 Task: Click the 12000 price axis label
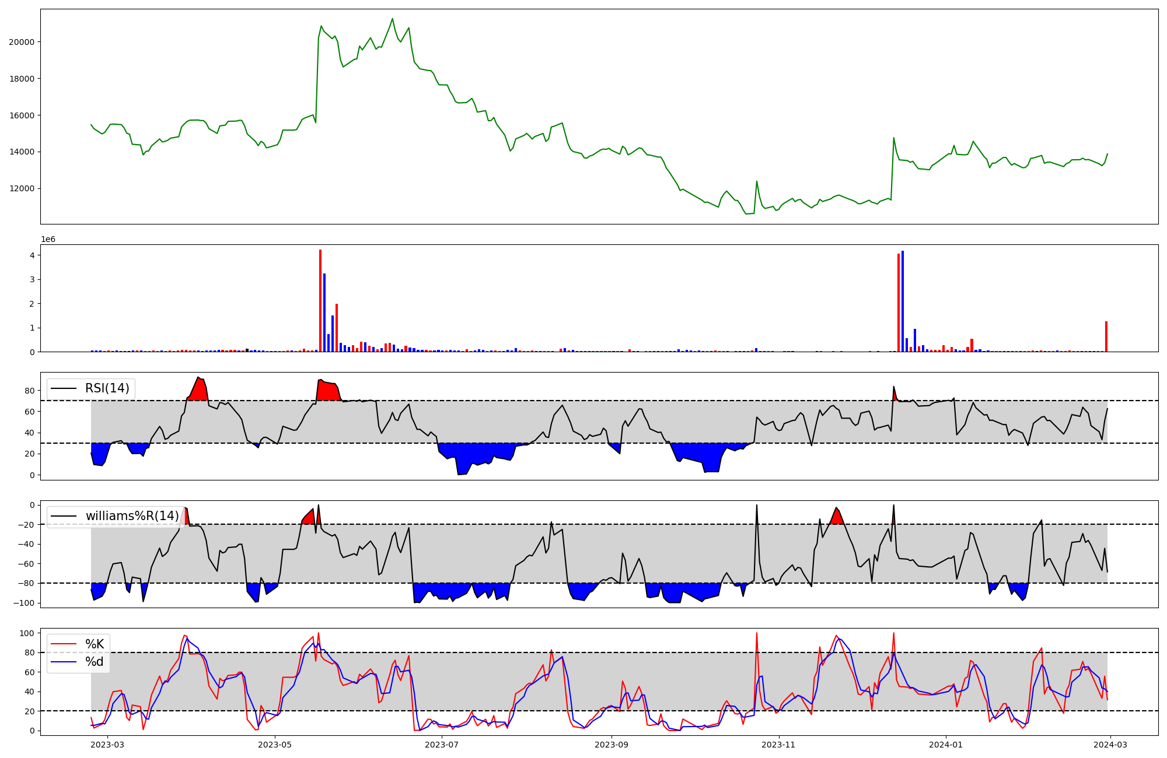click(x=22, y=189)
